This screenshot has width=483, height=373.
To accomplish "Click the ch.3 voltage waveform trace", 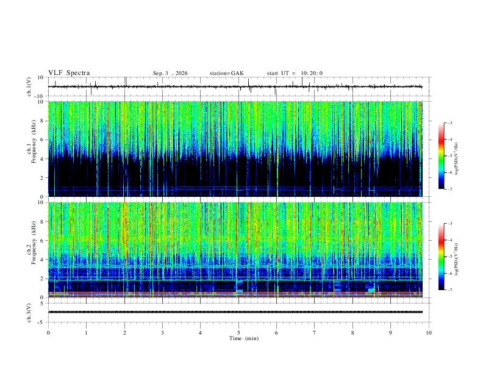I will coord(235,312).
